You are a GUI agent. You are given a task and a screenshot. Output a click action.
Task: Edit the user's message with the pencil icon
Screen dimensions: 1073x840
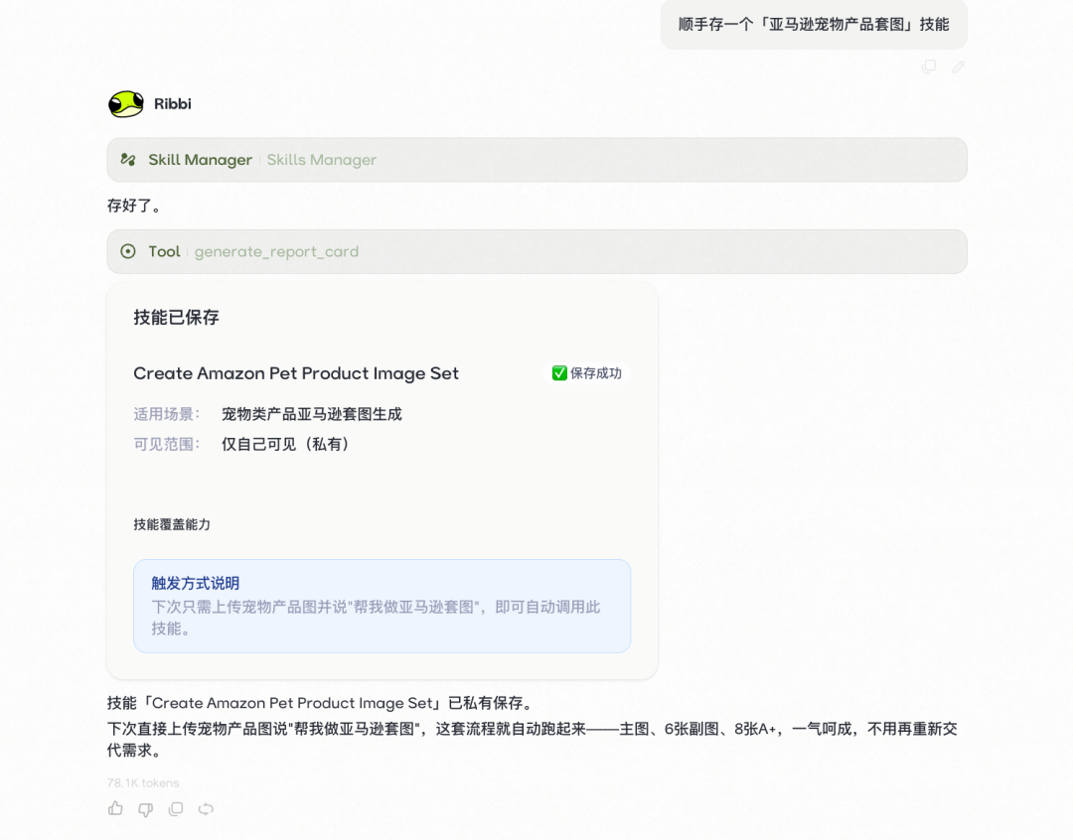tap(958, 67)
